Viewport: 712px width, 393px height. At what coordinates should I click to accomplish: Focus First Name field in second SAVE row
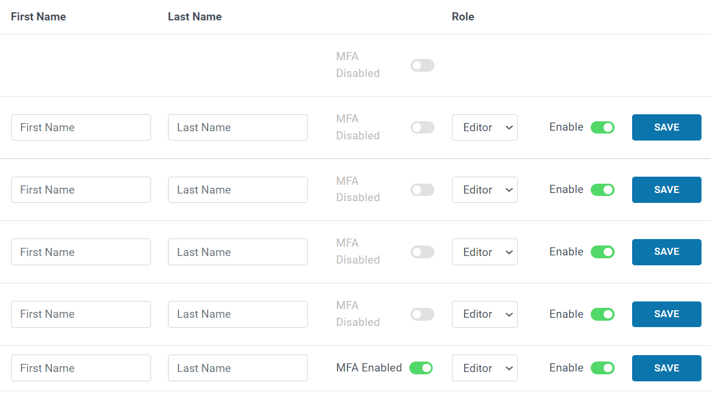pyautogui.click(x=81, y=190)
